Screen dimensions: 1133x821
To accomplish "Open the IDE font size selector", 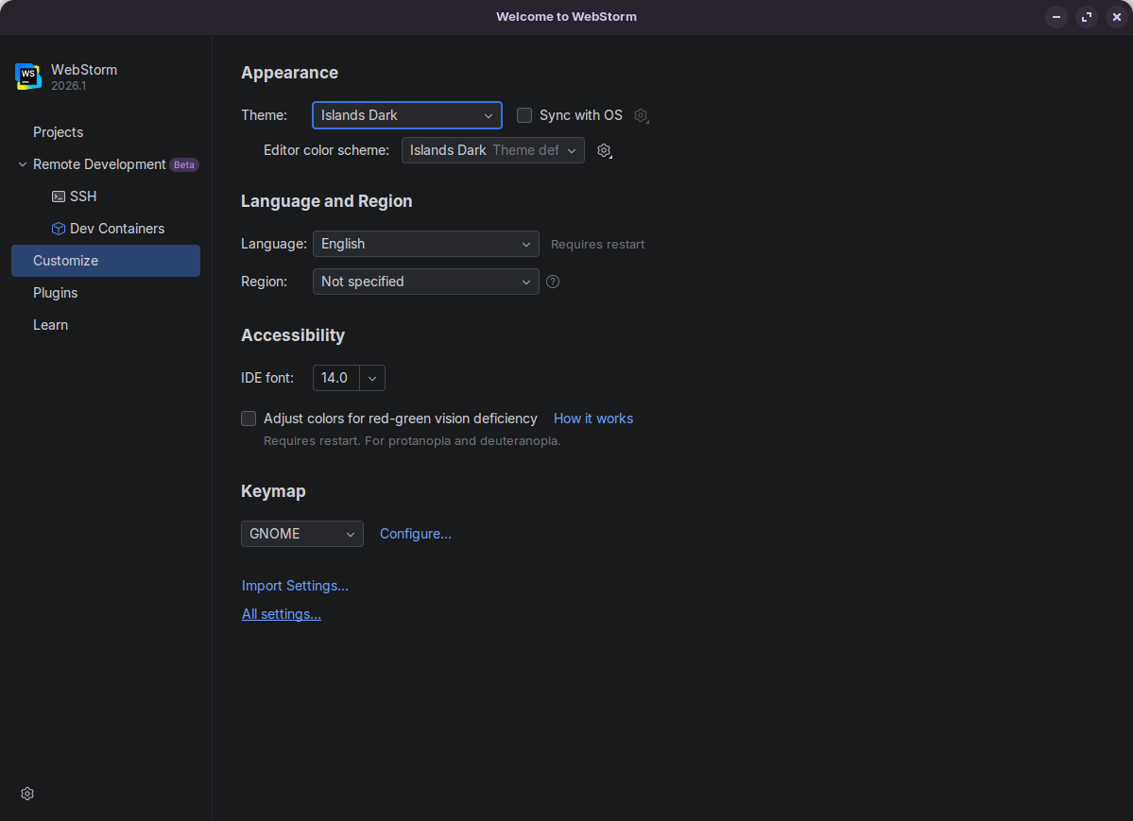I will (x=348, y=378).
